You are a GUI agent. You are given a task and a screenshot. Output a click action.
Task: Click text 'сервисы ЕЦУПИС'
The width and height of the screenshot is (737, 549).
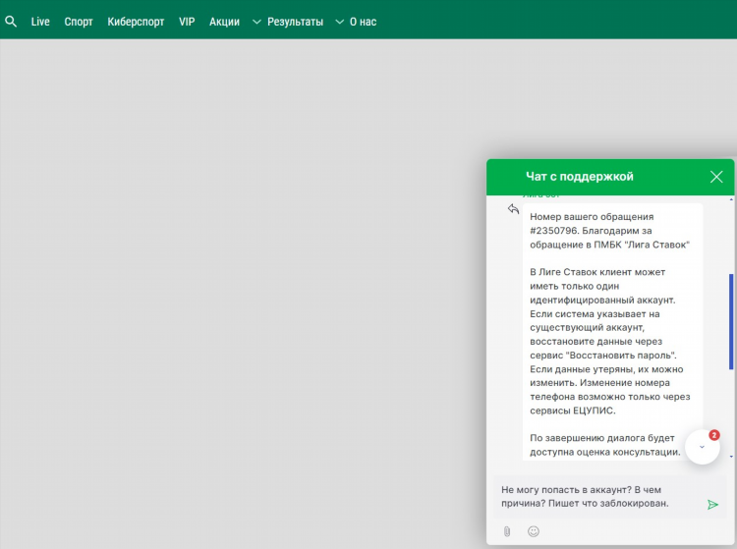(573, 411)
